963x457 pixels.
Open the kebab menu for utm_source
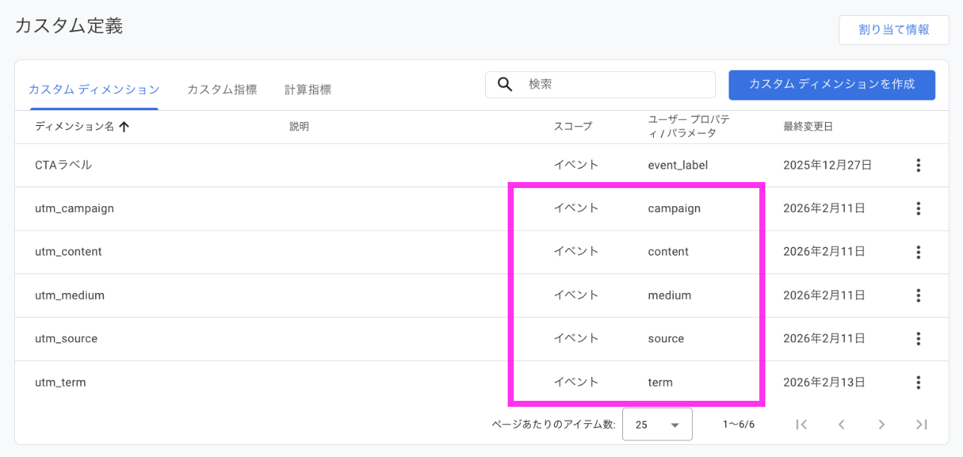pyautogui.click(x=918, y=339)
